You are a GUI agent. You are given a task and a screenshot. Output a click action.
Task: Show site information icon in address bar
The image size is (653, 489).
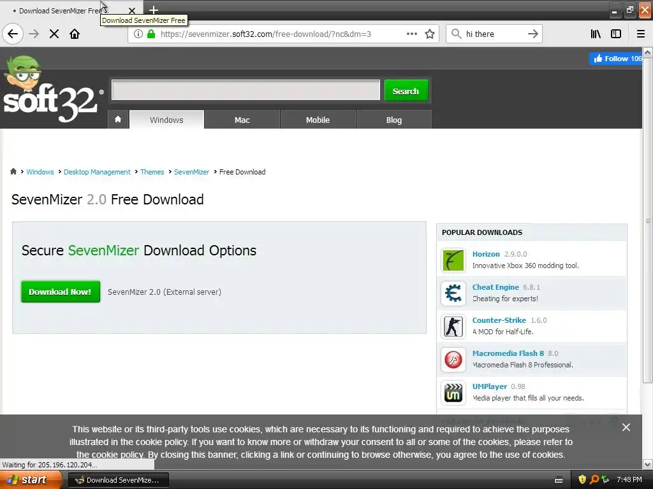click(x=138, y=34)
